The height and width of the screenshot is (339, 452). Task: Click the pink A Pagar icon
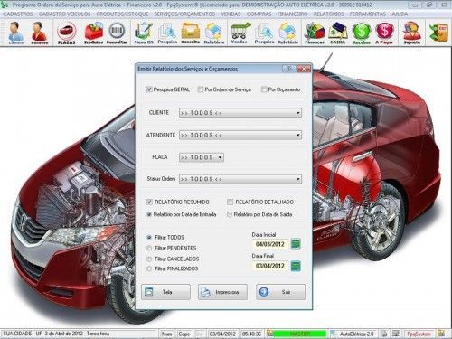384,33
